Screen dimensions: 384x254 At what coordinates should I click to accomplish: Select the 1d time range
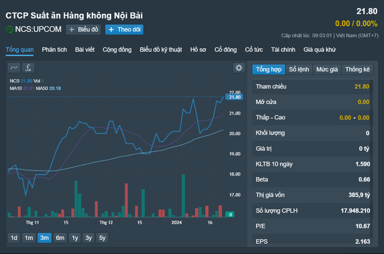point(14,238)
